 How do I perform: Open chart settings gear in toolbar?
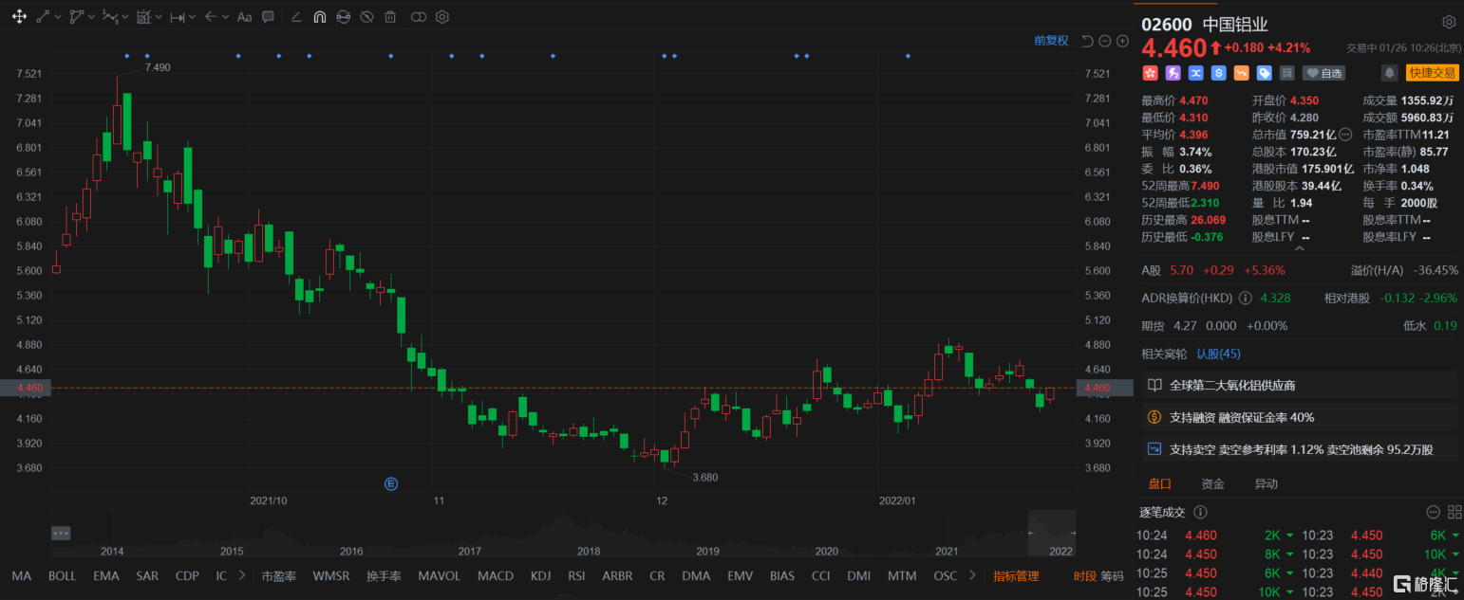click(442, 17)
